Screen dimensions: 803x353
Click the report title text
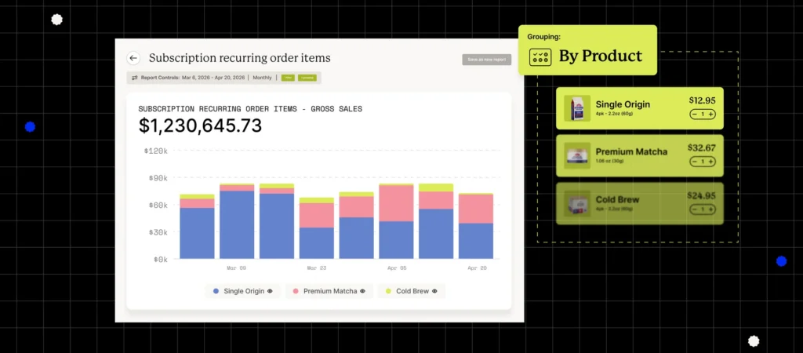pyautogui.click(x=240, y=58)
